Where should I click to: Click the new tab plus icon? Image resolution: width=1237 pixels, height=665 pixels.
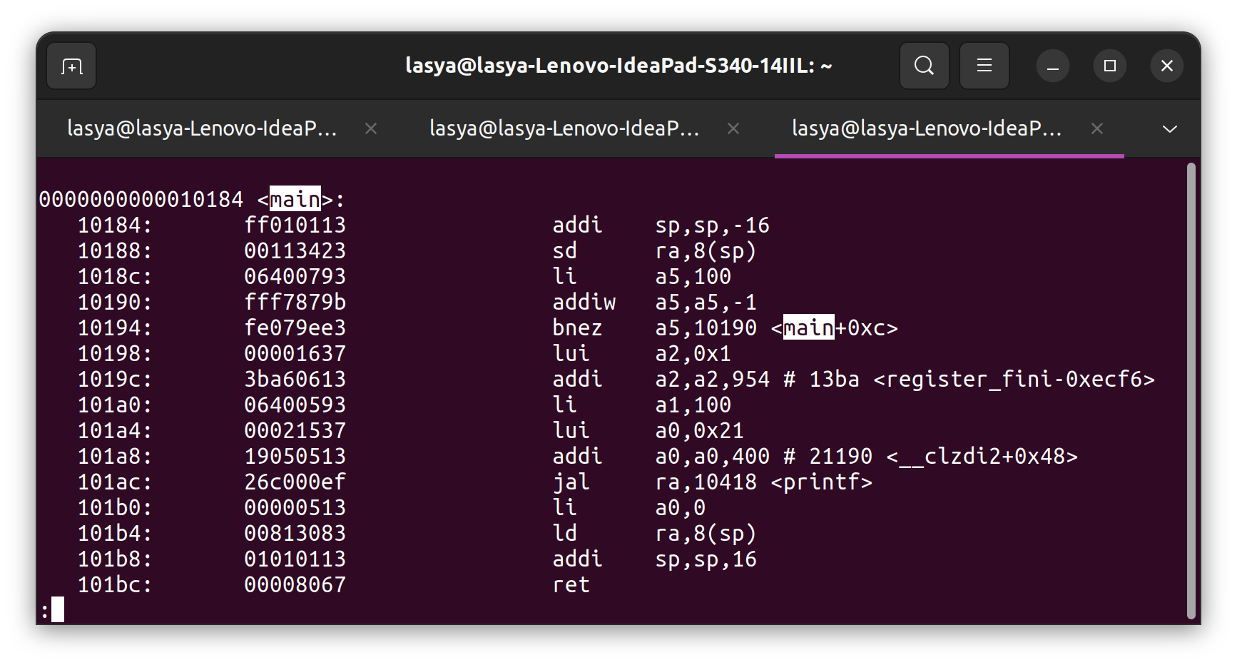[x=71, y=66]
